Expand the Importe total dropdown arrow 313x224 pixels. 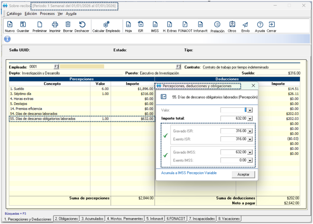pos(250,119)
